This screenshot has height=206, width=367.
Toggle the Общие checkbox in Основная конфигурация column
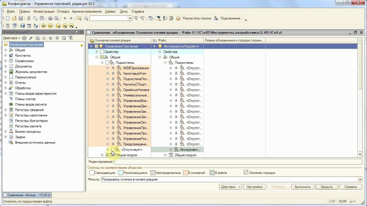(x=102, y=57)
